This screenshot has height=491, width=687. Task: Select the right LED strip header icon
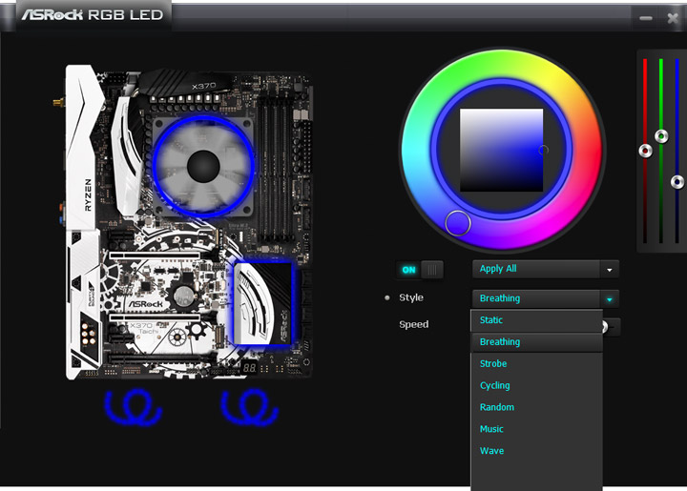[x=250, y=407]
